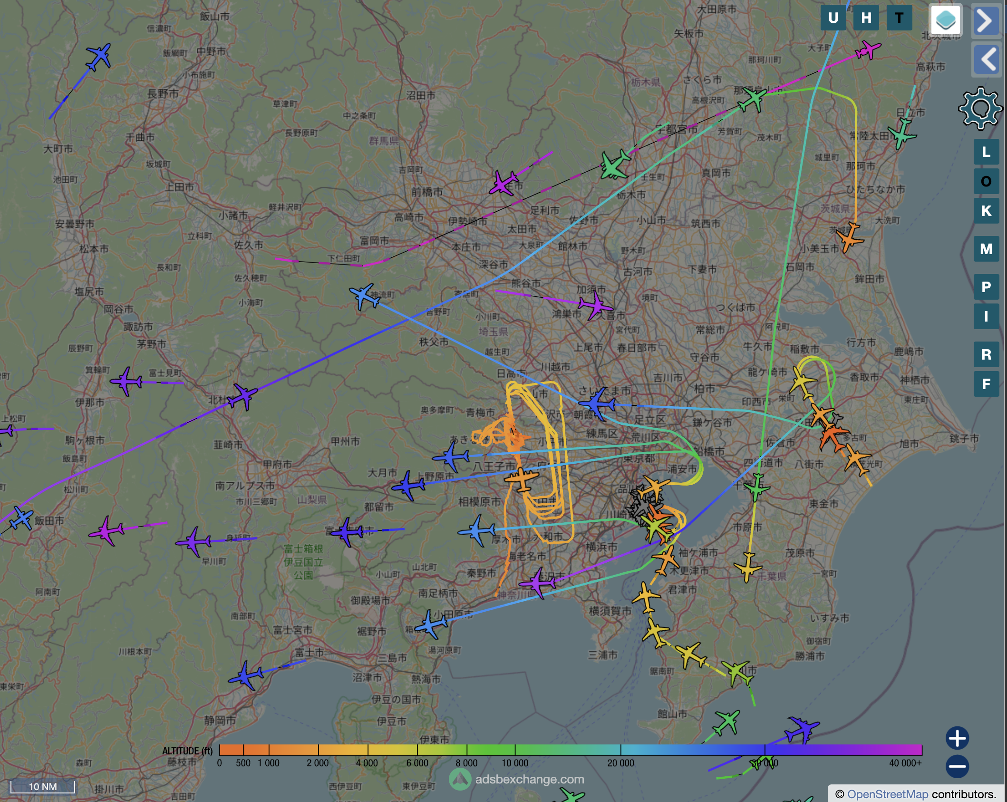Select orange aircraft near 小美玉市
This screenshot has height=802, width=1007.
(x=849, y=237)
